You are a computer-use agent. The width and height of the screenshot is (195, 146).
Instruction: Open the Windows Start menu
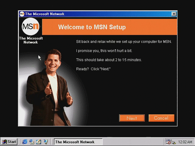click(x=9, y=142)
